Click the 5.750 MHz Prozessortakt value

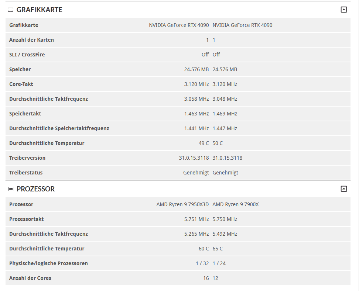click(225, 219)
